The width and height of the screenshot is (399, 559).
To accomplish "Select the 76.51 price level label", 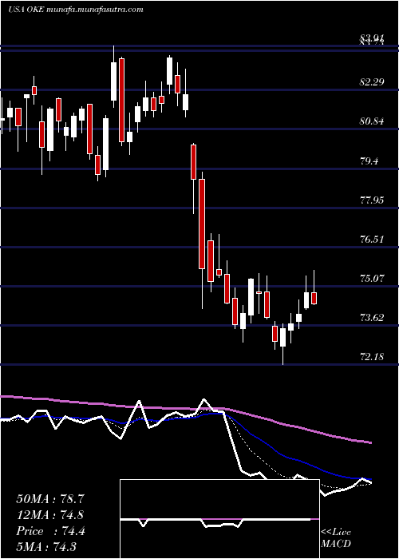I will coord(372,239).
